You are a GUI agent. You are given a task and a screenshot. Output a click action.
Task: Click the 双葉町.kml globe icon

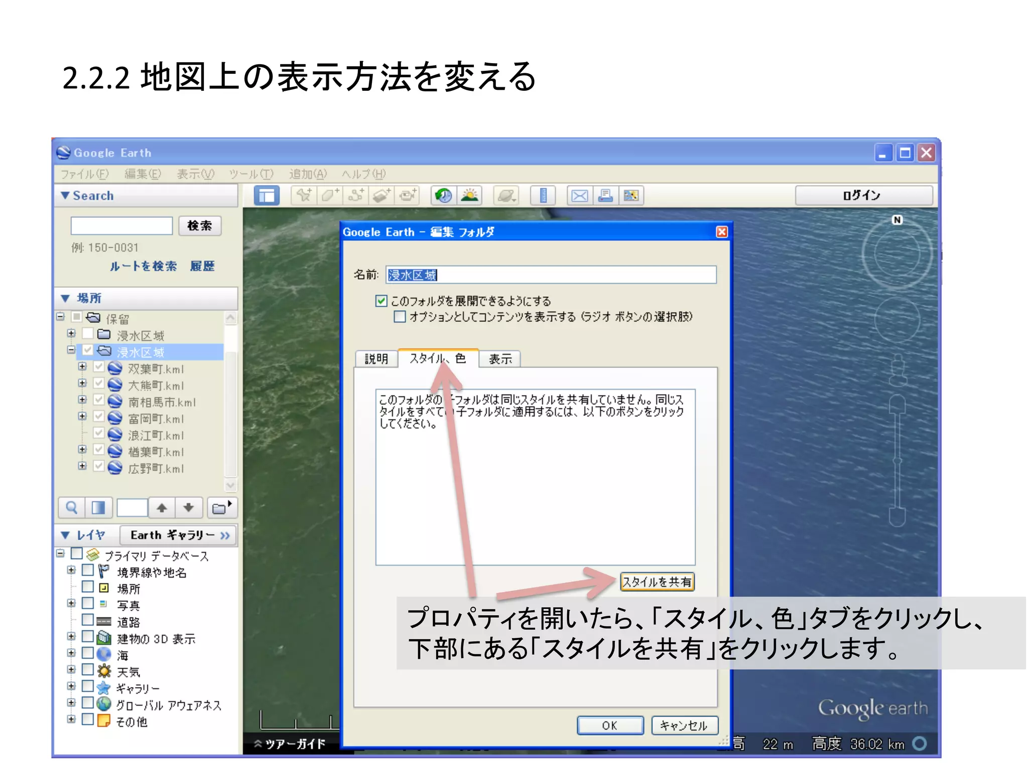coord(115,368)
